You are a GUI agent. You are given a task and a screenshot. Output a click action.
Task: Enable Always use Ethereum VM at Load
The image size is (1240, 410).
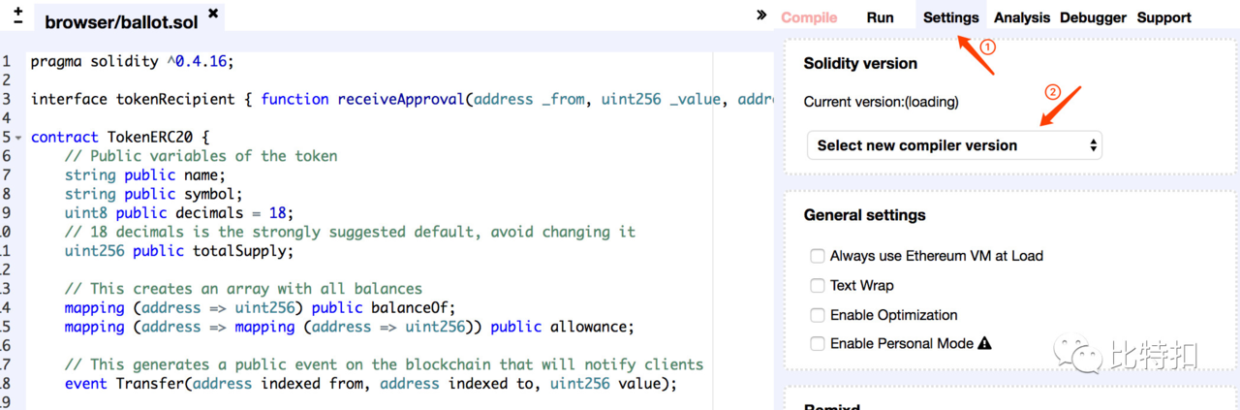818,257
